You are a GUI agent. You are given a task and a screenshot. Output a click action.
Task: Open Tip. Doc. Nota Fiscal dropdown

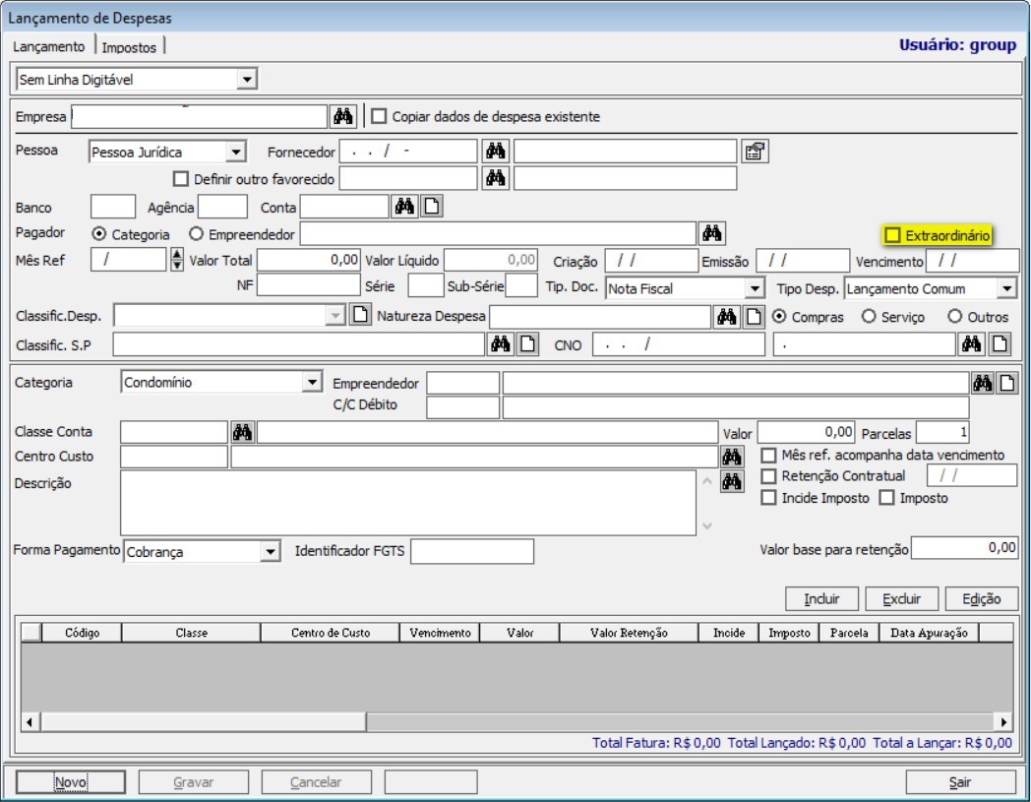click(755, 288)
